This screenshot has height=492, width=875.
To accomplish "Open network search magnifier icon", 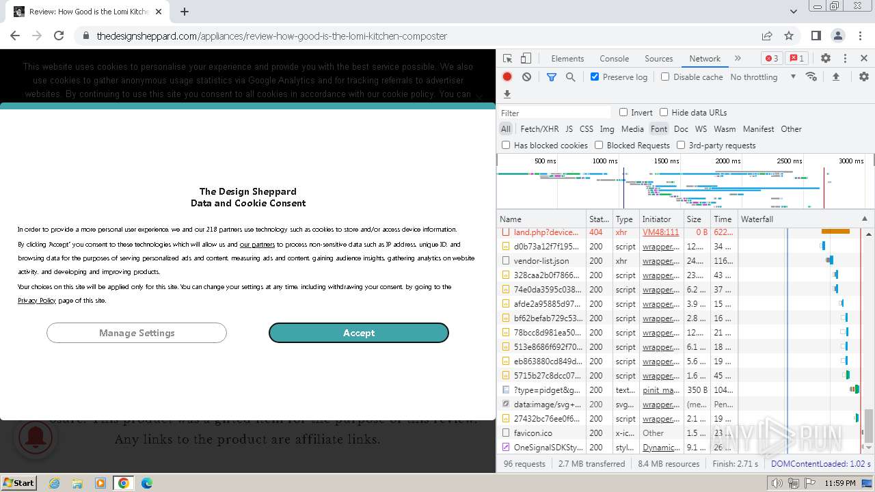I will (x=571, y=77).
